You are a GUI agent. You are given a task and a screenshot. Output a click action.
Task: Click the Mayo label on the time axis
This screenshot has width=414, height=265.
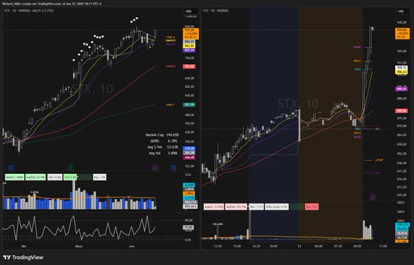pyautogui.click(x=79, y=246)
